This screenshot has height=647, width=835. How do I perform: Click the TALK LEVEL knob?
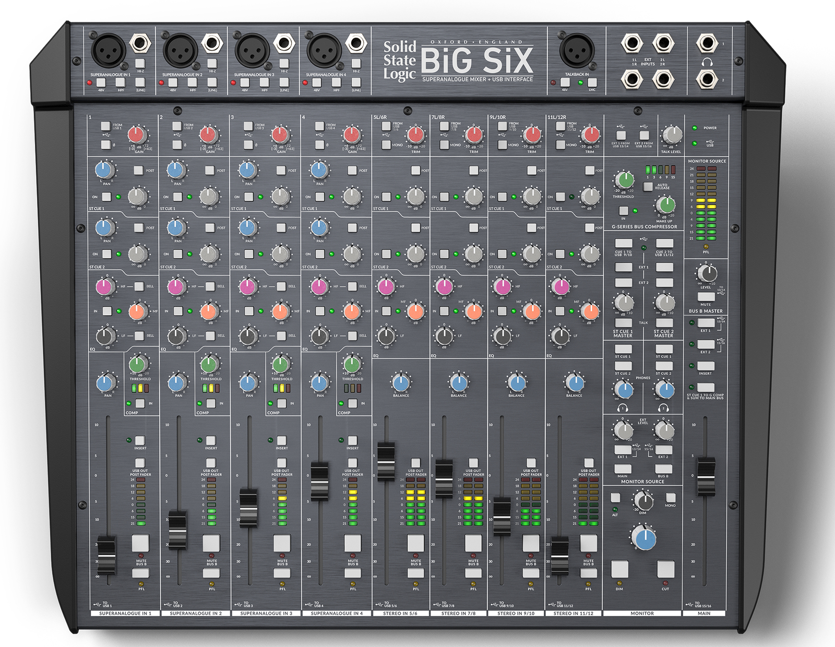coord(672,135)
